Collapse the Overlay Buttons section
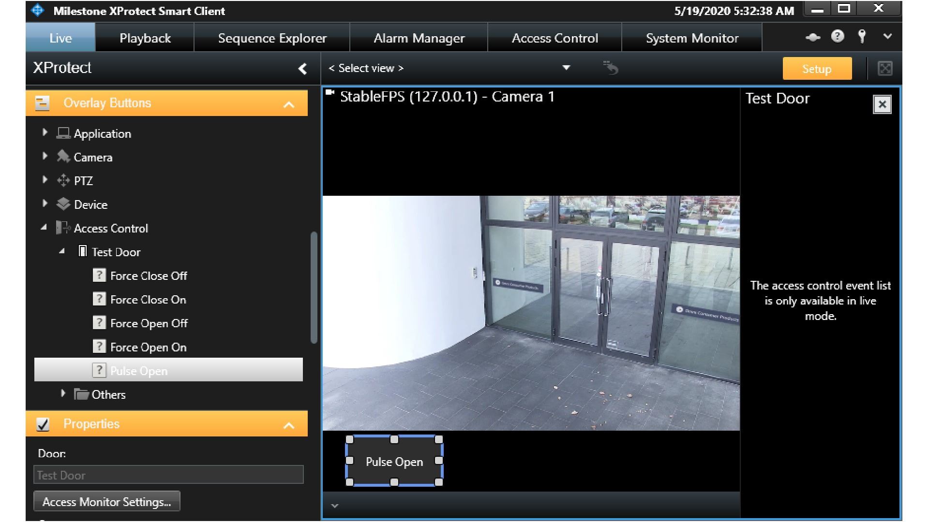 point(289,104)
